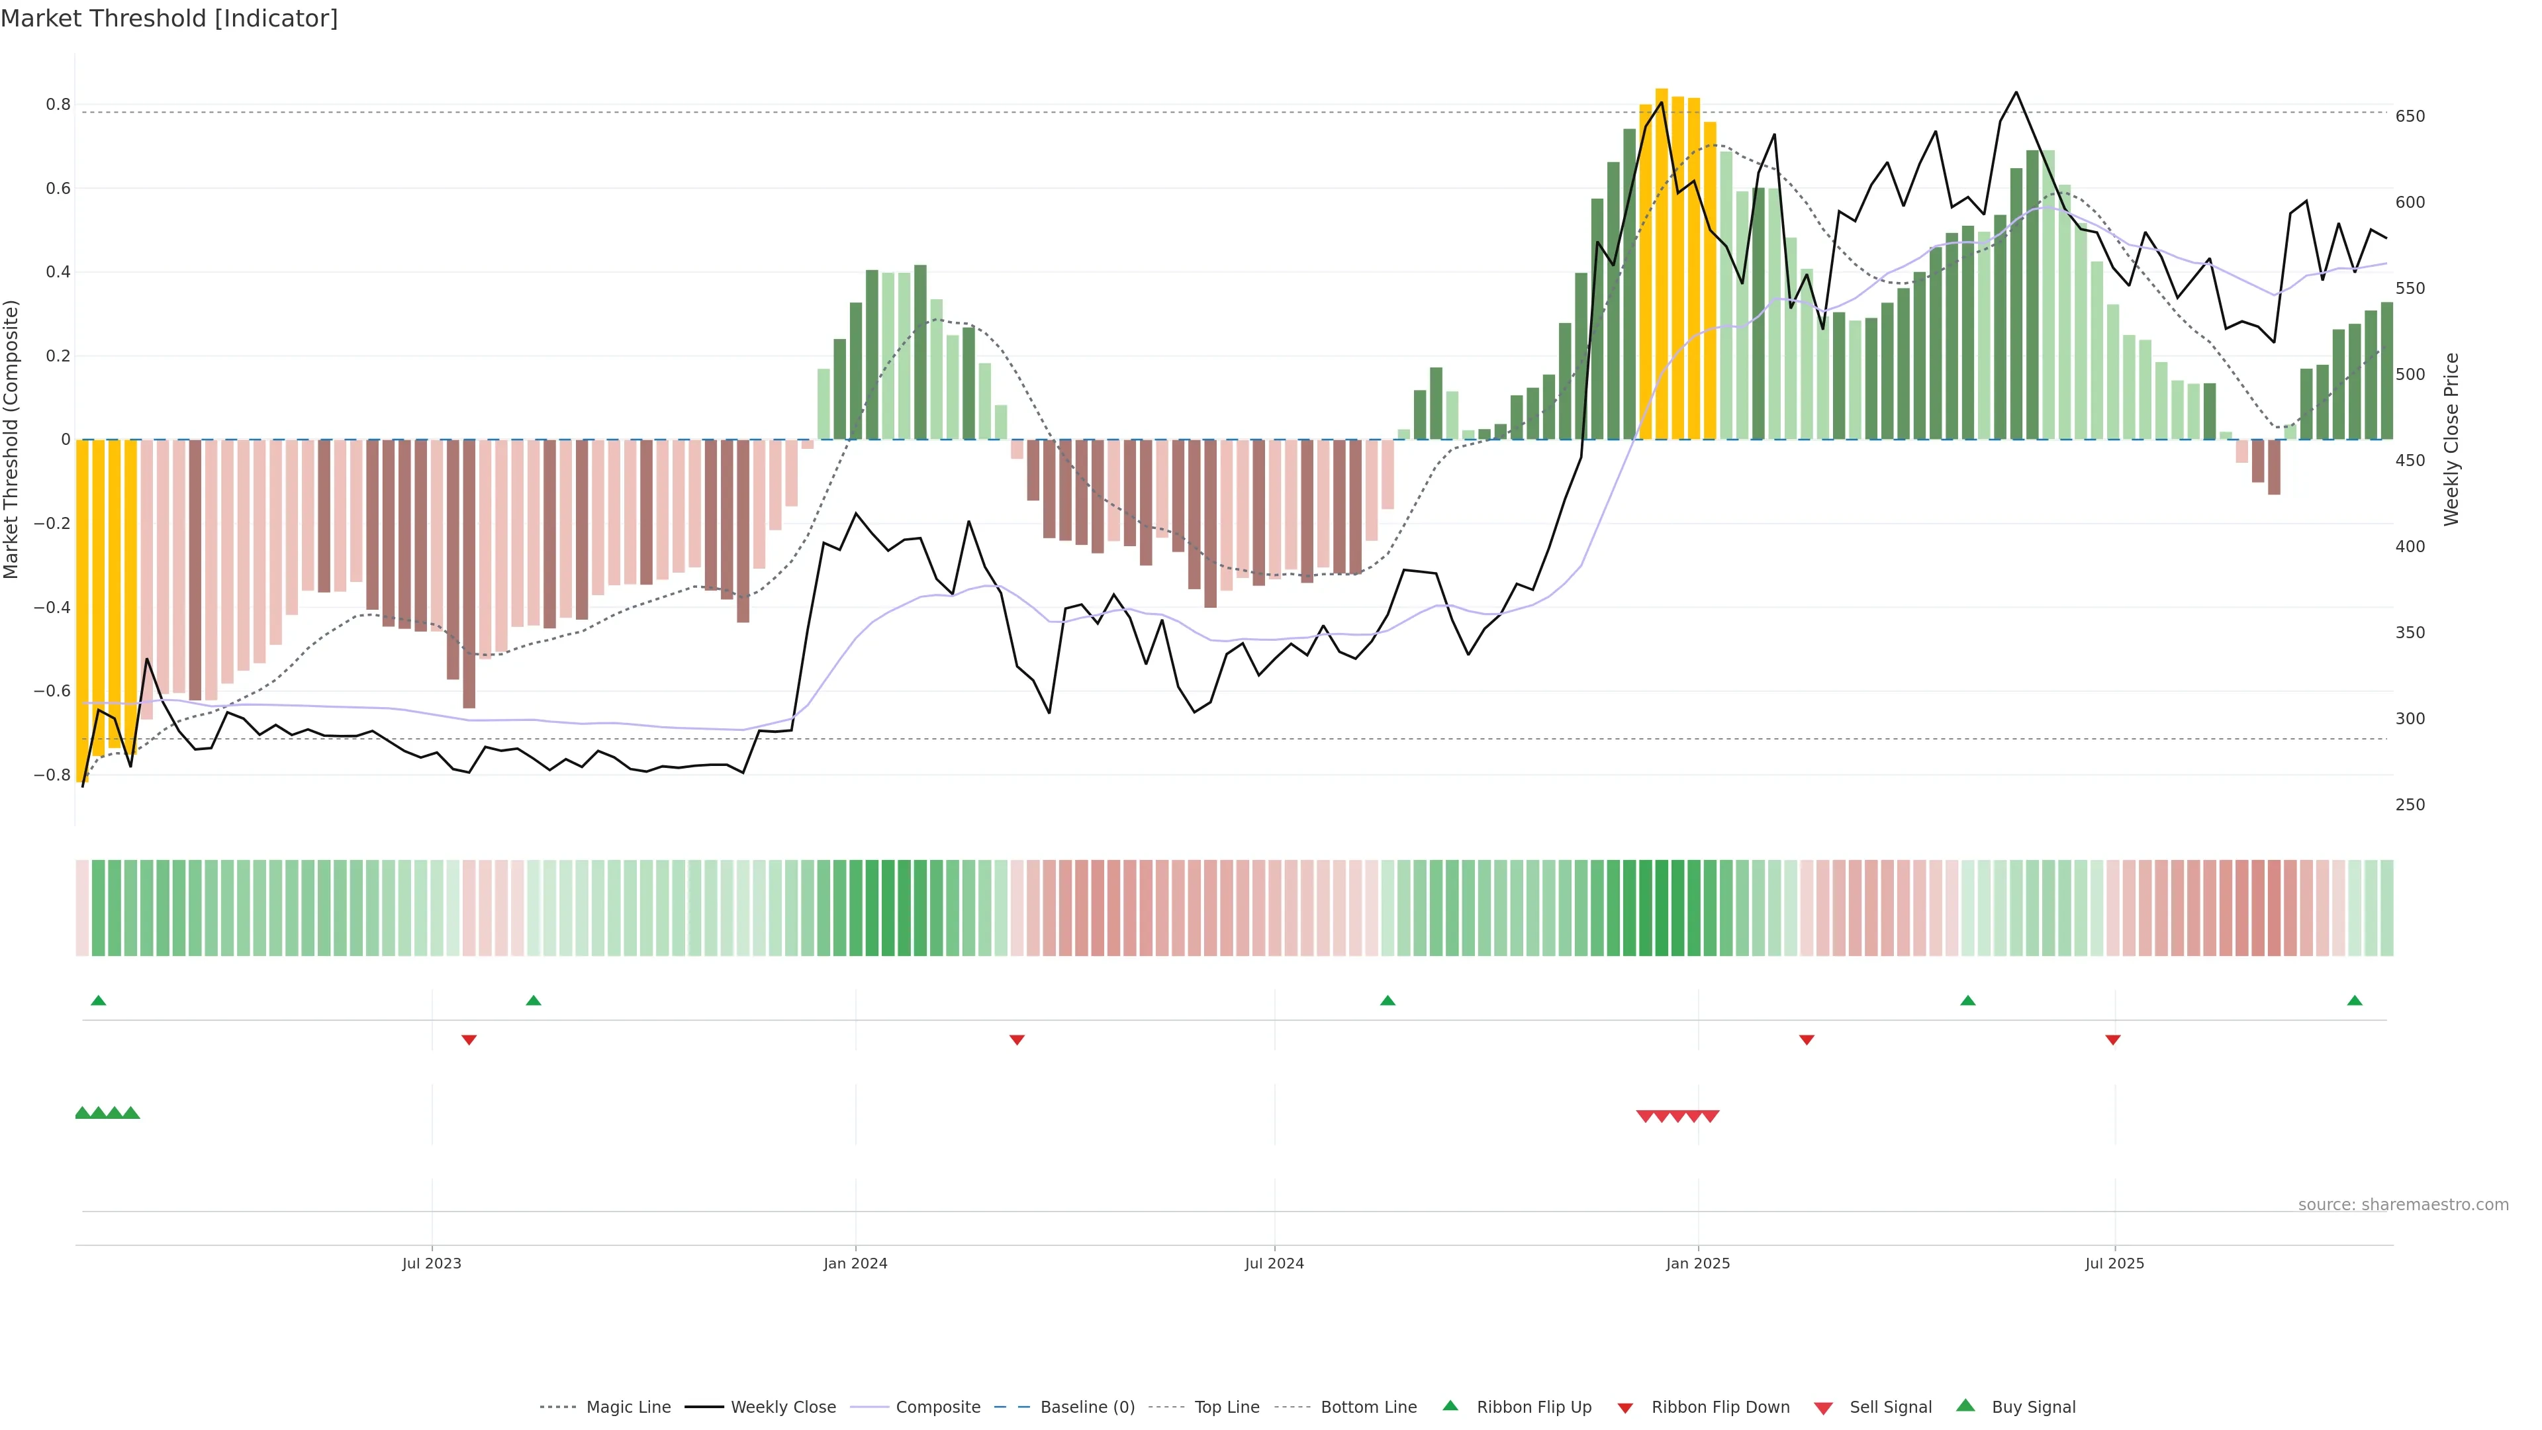The width and height of the screenshot is (2542, 1430).
Task: Click the Market Threshold [Indicator] title
Action: pos(169,19)
